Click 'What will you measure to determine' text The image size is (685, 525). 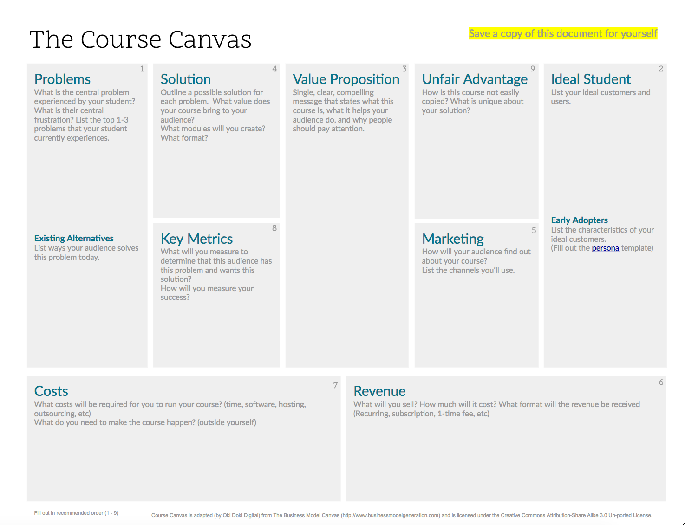[x=216, y=266]
